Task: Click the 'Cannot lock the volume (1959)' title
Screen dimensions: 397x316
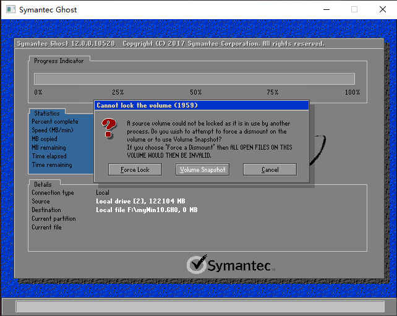Action: click(x=147, y=105)
